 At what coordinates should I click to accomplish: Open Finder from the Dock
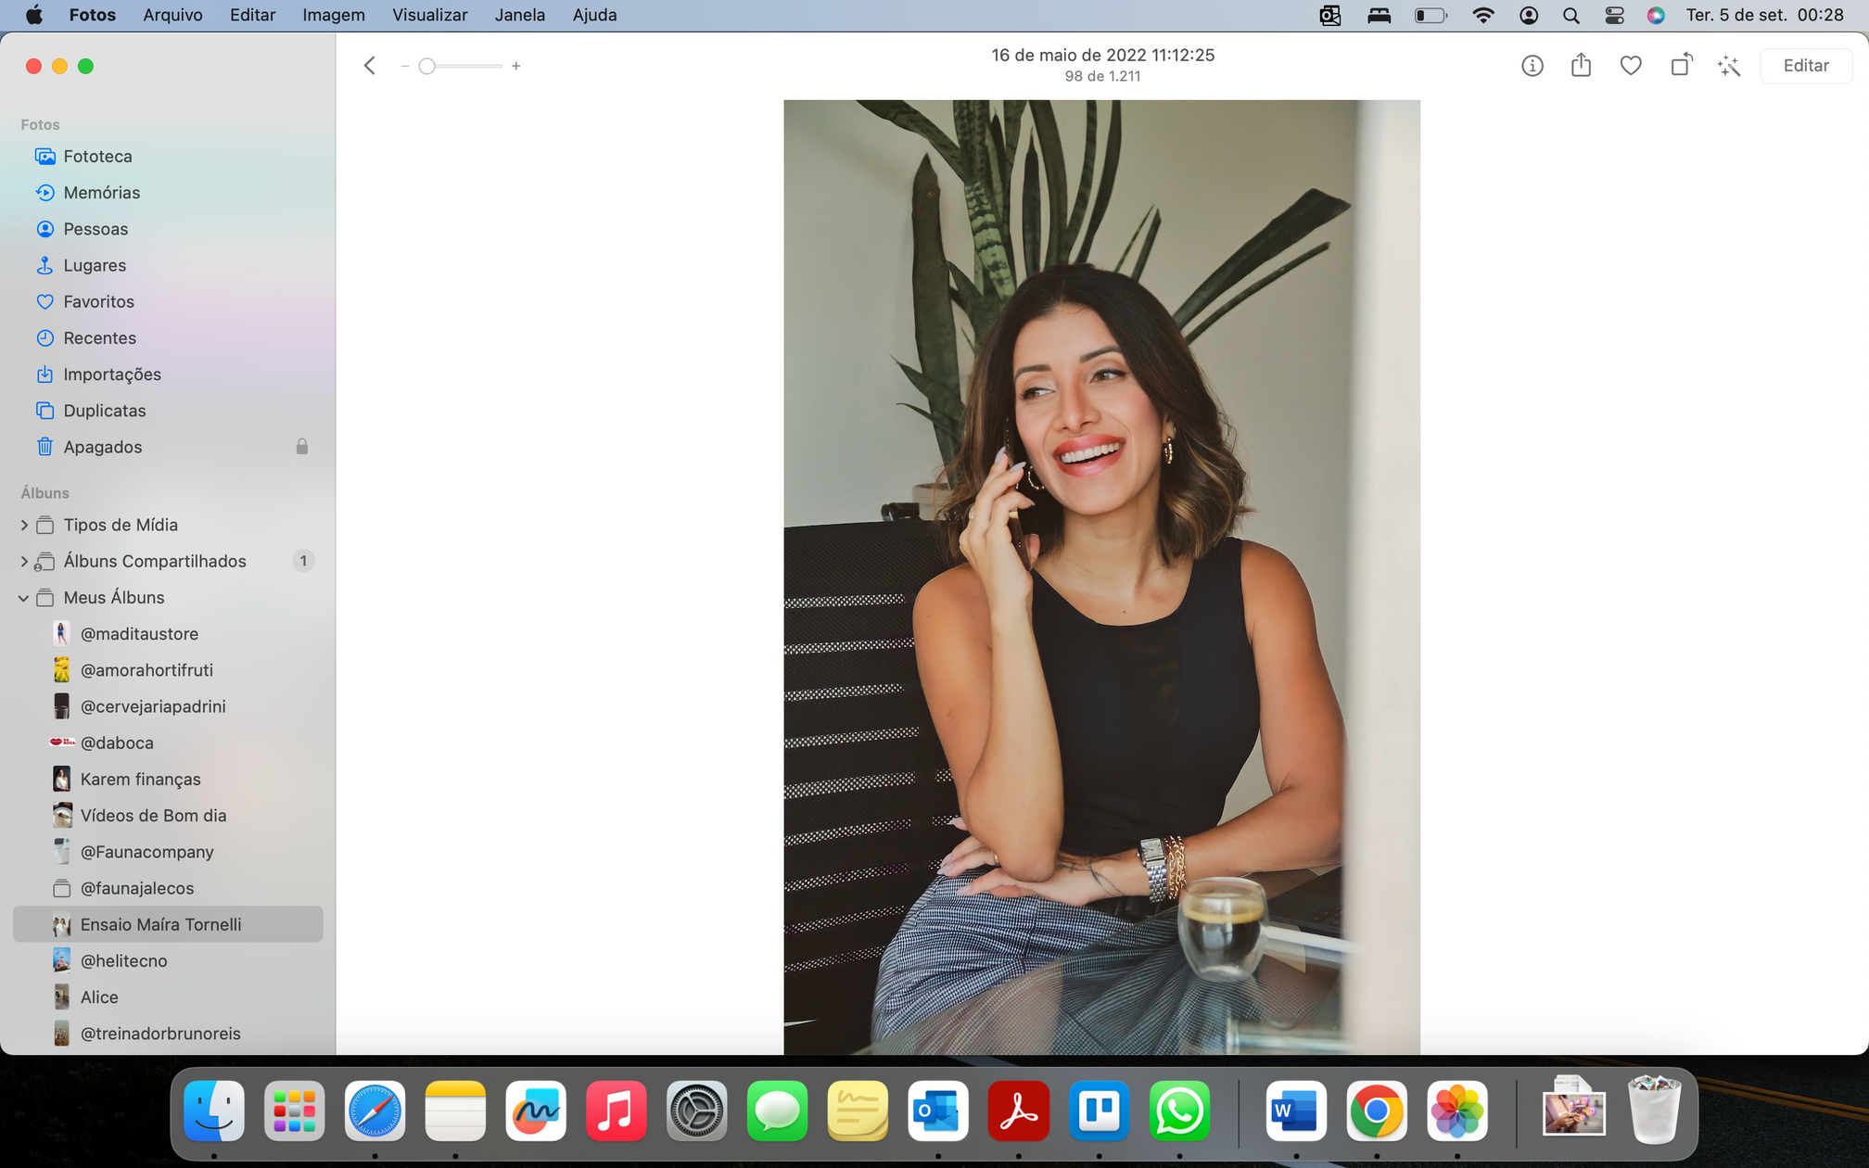214,1111
